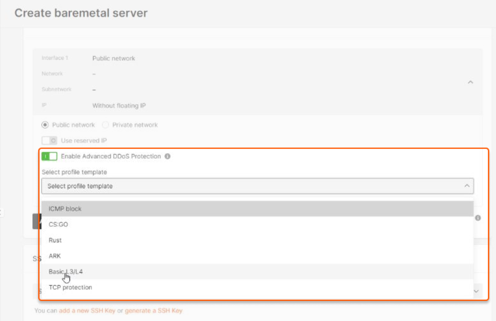The image size is (496, 321).
Task: Choose Basic L3/L4 profile template
Action: [x=257, y=272]
